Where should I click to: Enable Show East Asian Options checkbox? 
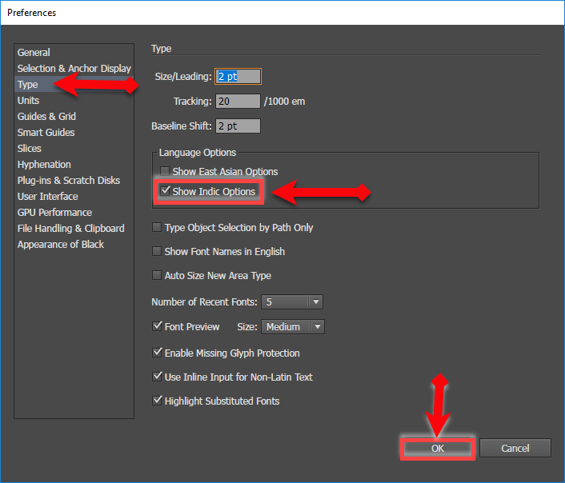(166, 172)
